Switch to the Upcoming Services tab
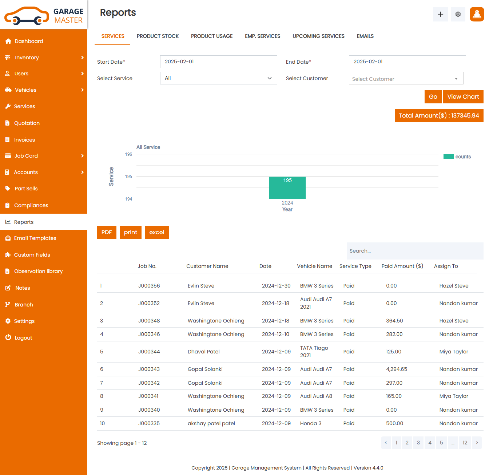Viewport: 497px width, 475px height. tap(318, 36)
